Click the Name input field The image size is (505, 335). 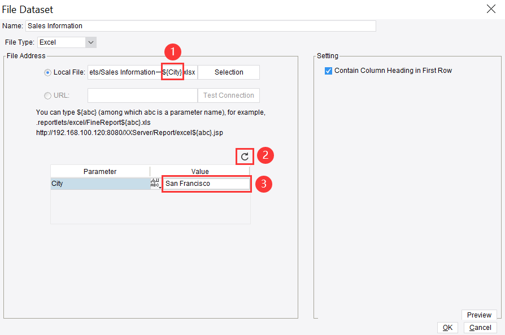coord(198,25)
